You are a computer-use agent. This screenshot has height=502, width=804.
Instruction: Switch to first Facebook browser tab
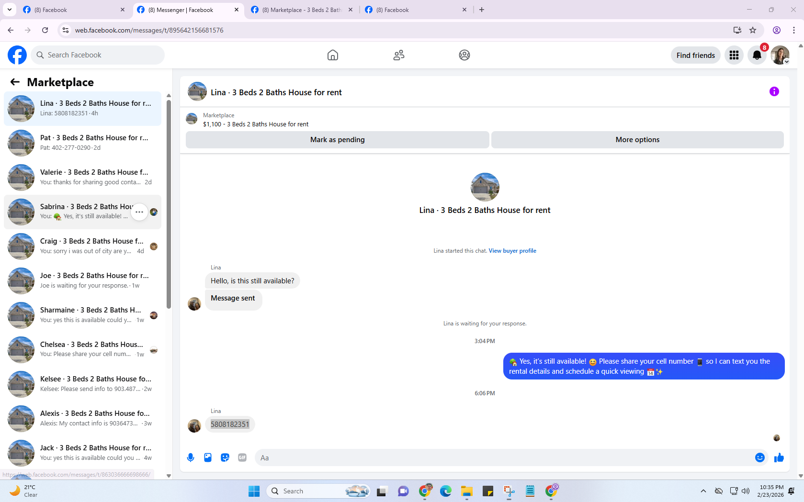pos(74,10)
